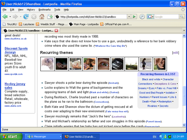Click the Stop loading icon
Screen dimensions: 187x140
click(x=34, y=17)
